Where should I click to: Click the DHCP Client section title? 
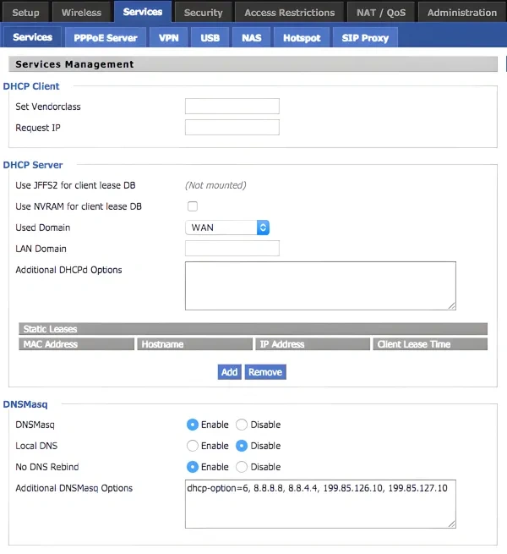31,86
